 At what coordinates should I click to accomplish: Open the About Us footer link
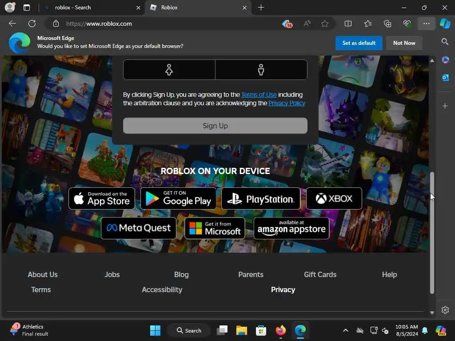click(43, 274)
